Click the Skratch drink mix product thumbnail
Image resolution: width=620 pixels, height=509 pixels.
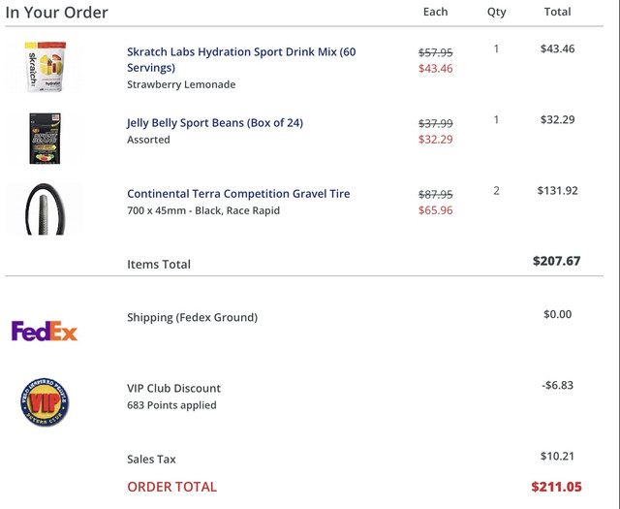[46, 67]
